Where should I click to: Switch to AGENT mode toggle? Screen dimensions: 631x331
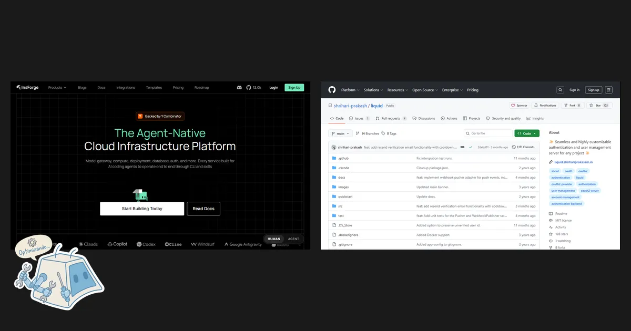coord(293,239)
